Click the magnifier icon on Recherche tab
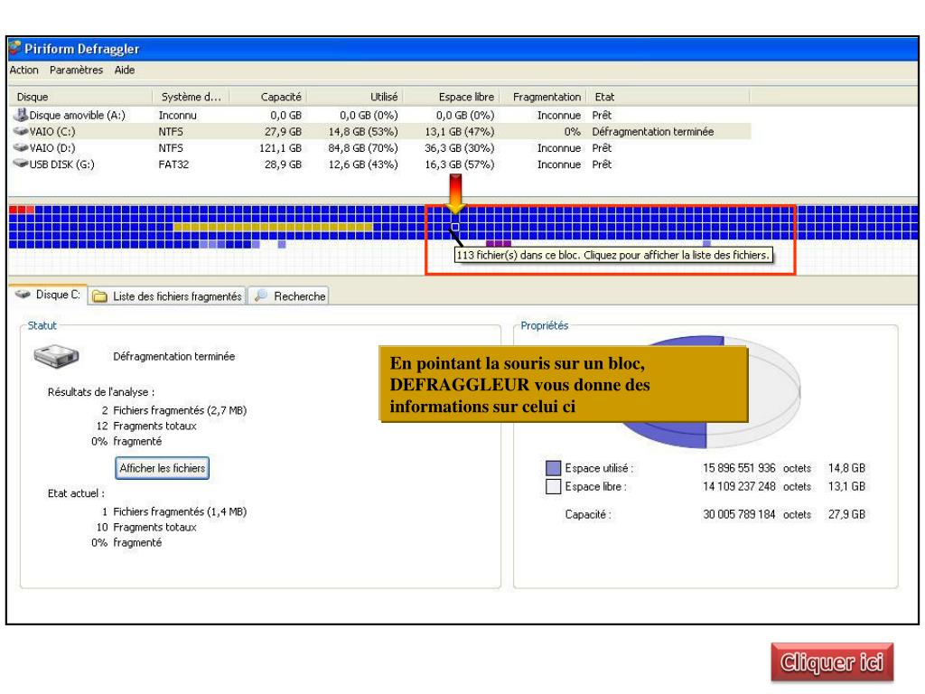 tap(259, 295)
